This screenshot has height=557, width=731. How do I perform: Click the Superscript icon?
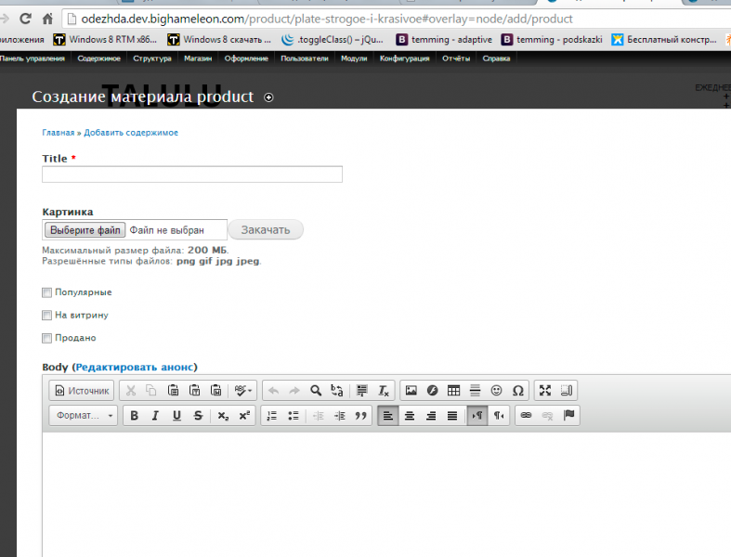245,415
